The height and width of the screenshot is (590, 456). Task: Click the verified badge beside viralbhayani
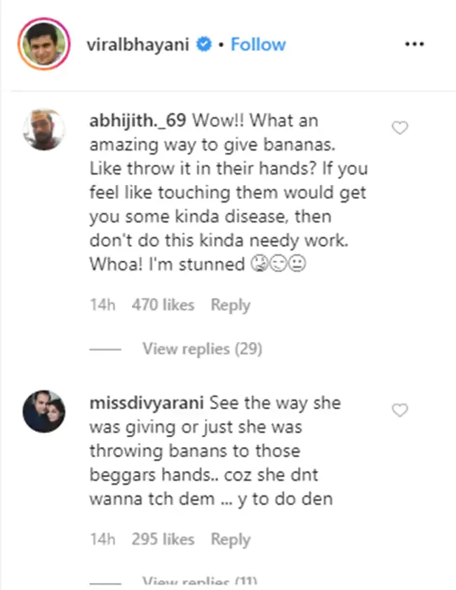click(204, 45)
